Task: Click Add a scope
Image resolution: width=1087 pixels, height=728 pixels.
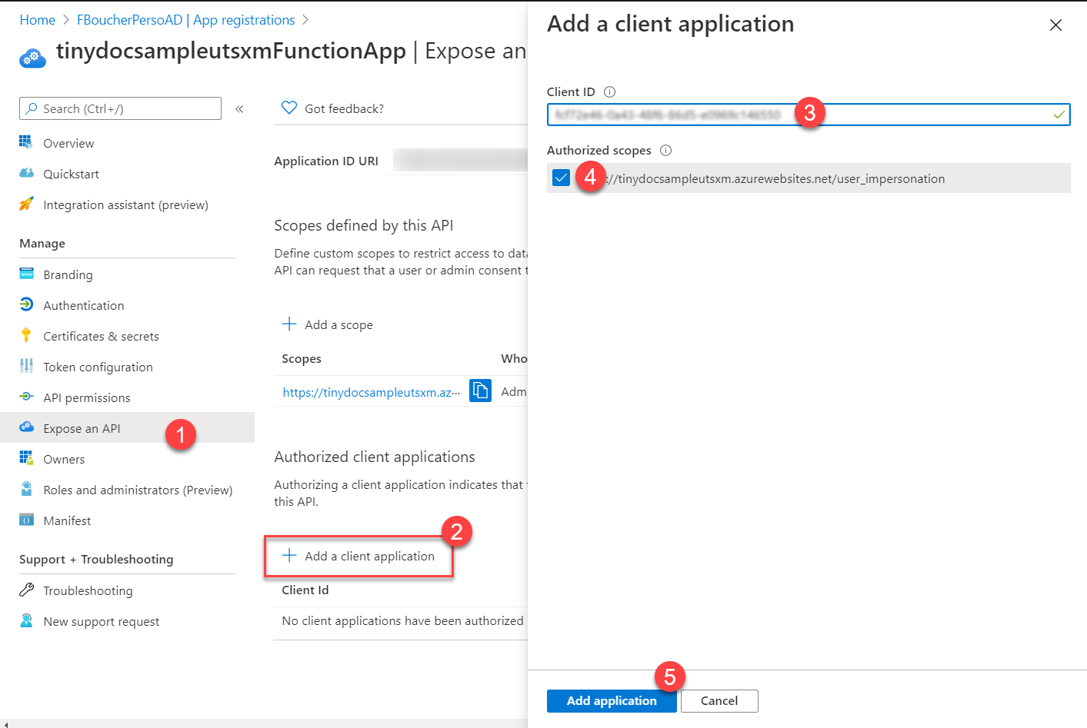Action: tap(327, 324)
